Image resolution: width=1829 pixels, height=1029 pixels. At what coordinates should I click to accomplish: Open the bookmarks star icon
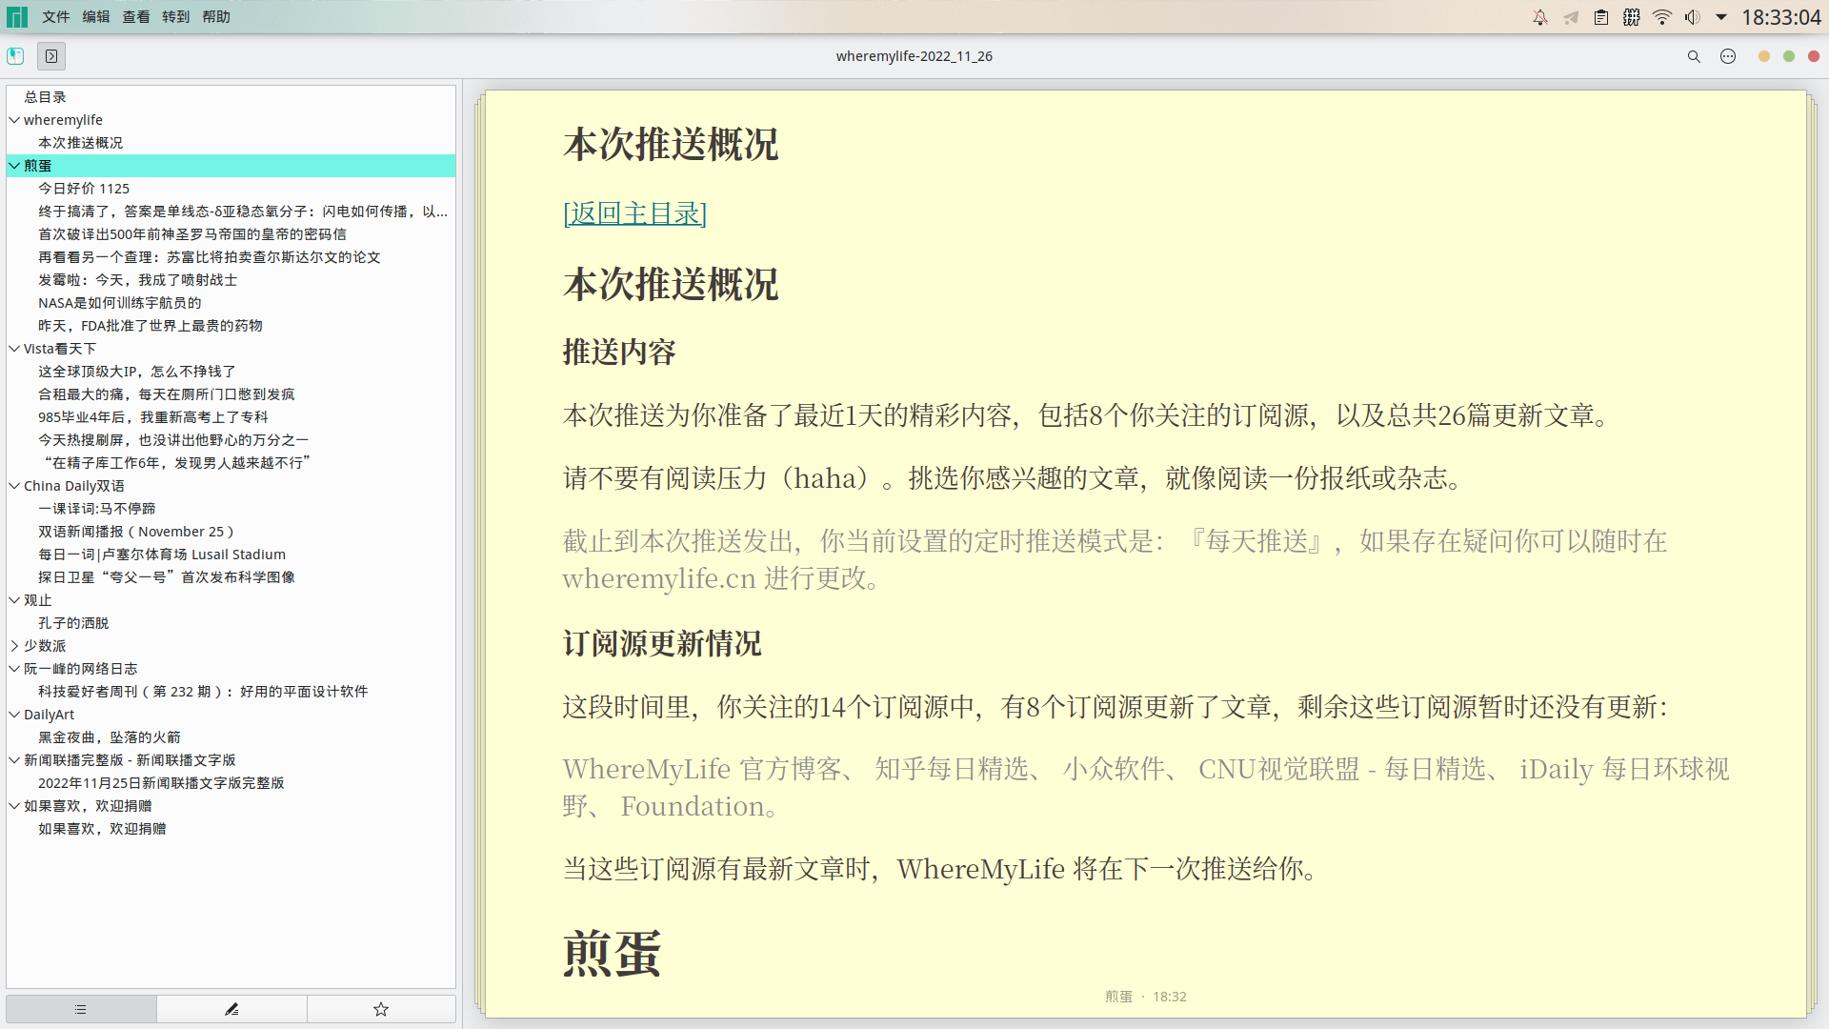click(x=380, y=1008)
